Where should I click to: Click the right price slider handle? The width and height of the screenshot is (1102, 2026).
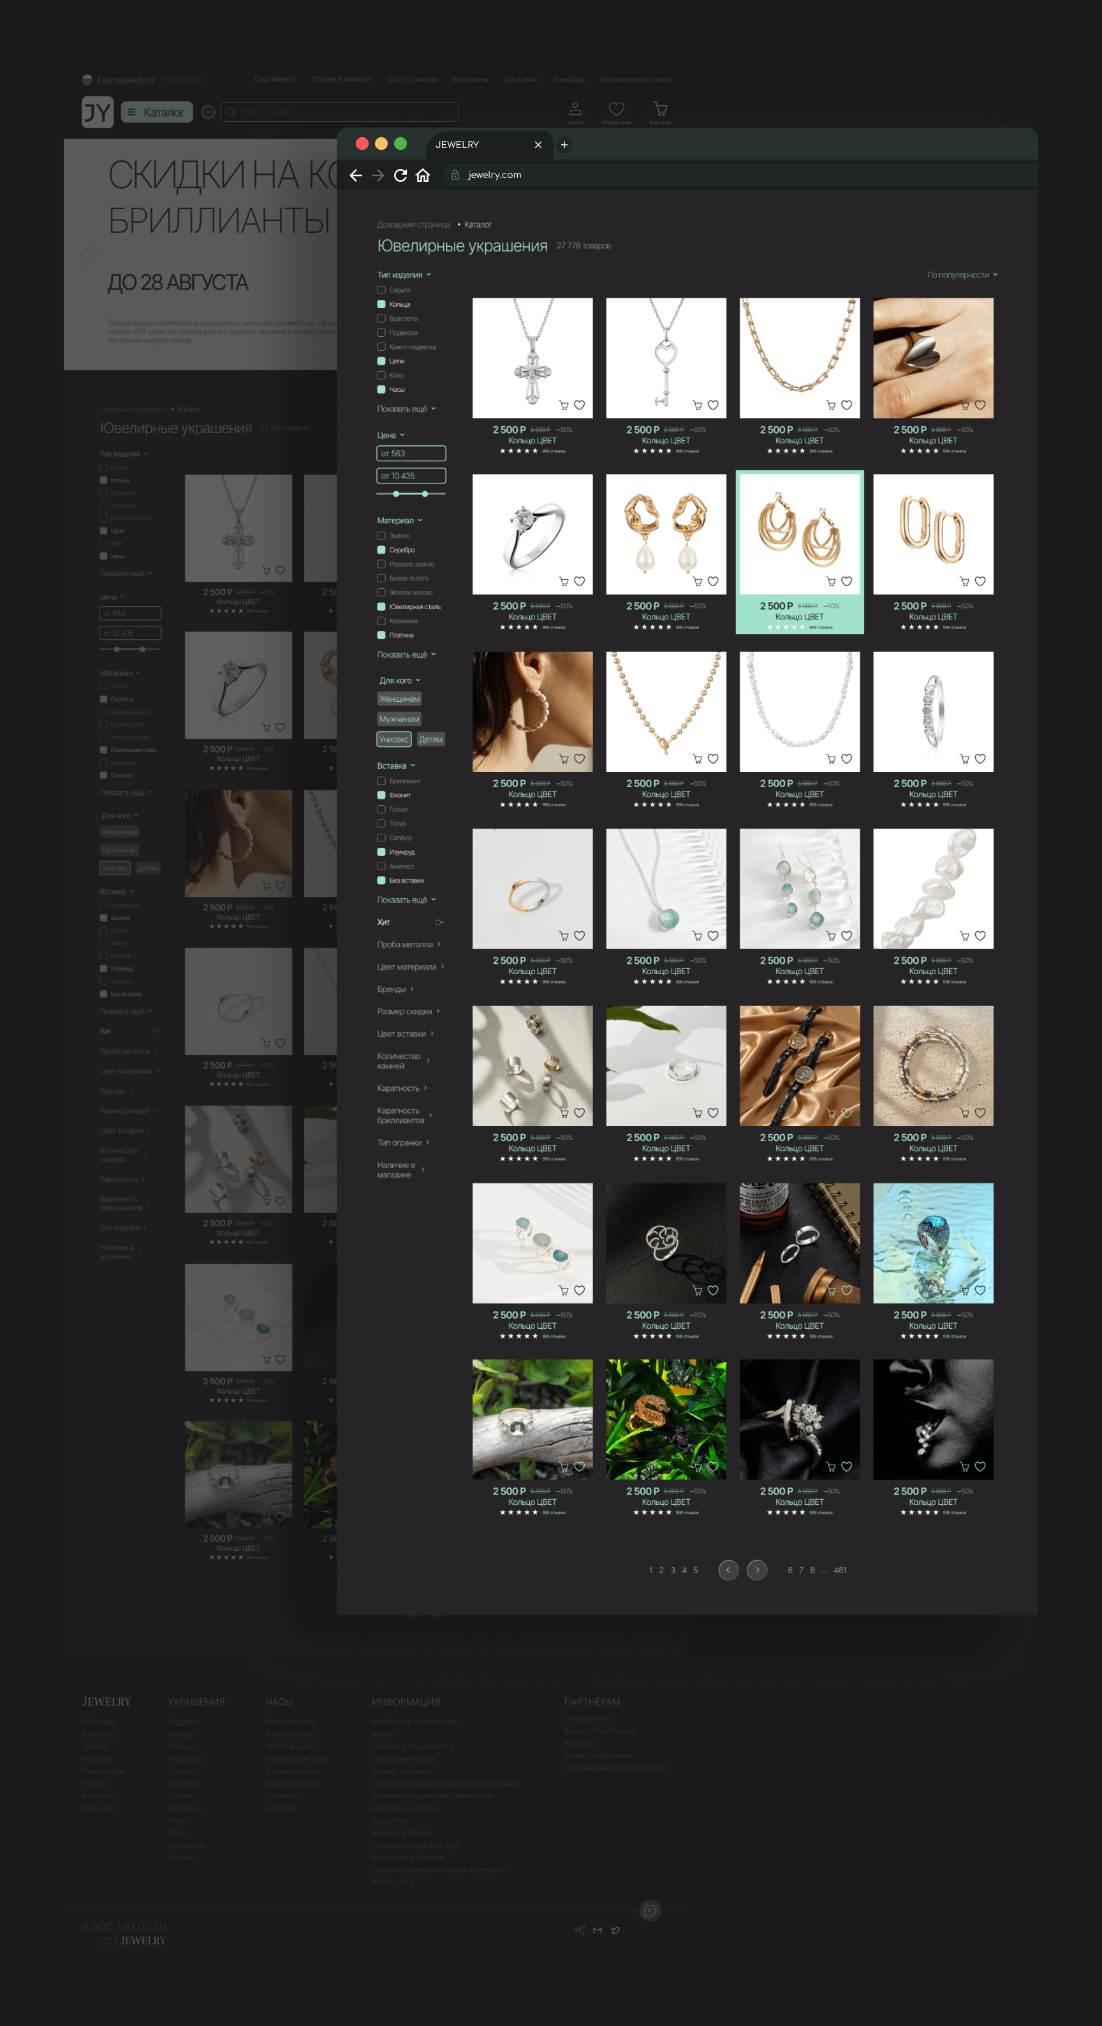point(425,494)
